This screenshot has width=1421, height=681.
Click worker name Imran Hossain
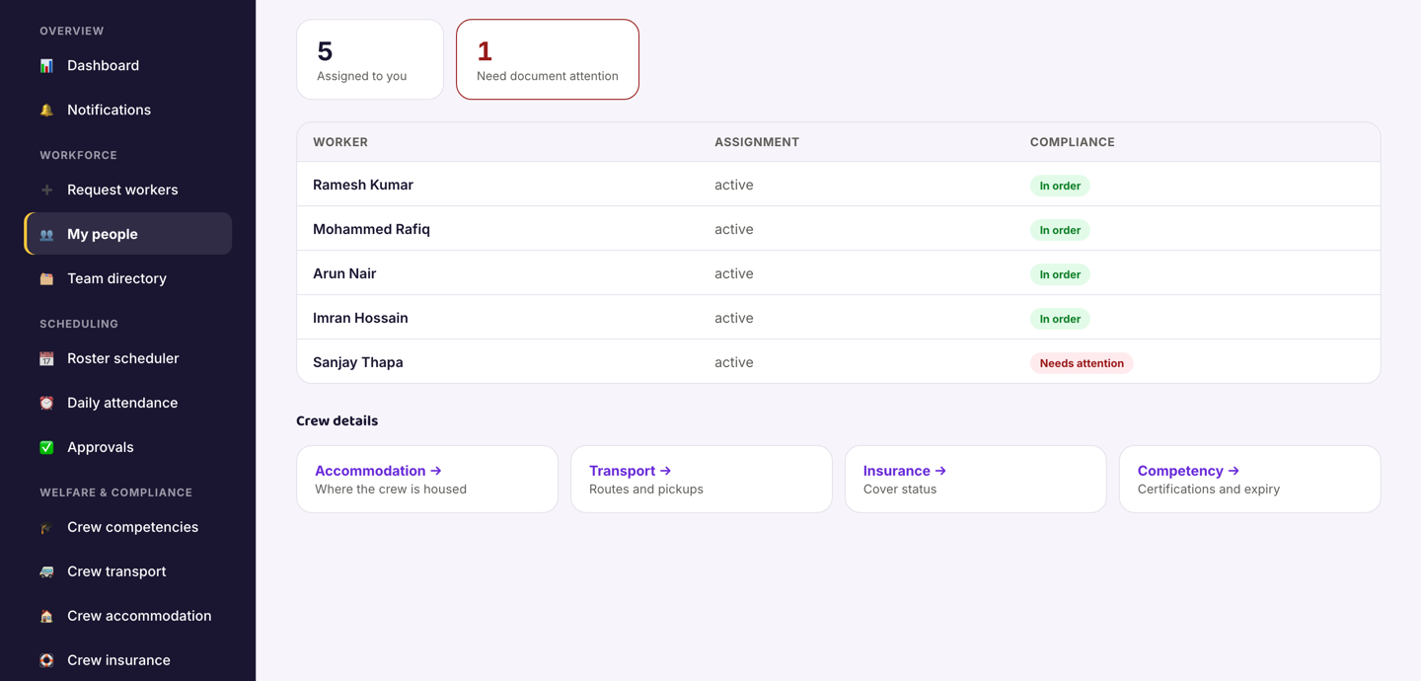tap(360, 318)
